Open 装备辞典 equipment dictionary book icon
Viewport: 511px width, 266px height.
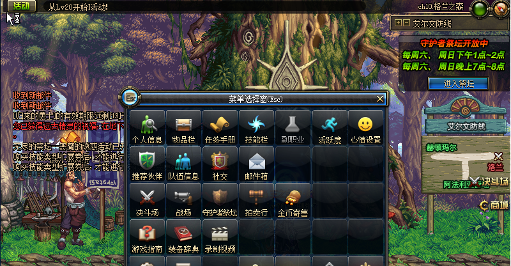[x=184, y=237]
